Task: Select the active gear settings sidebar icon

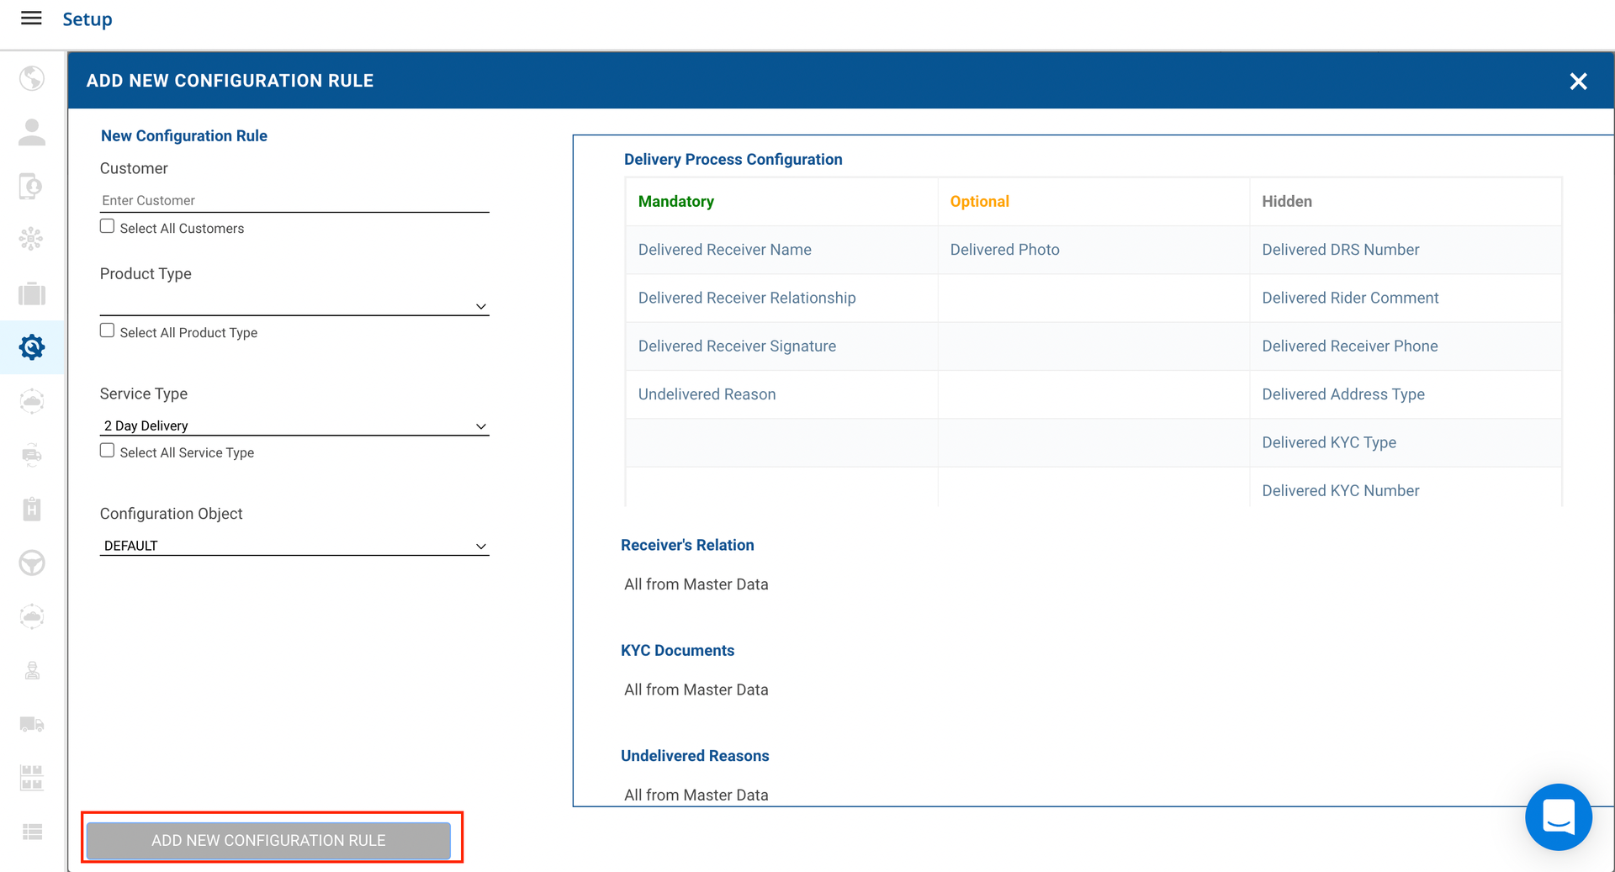Action: (x=32, y=346)
